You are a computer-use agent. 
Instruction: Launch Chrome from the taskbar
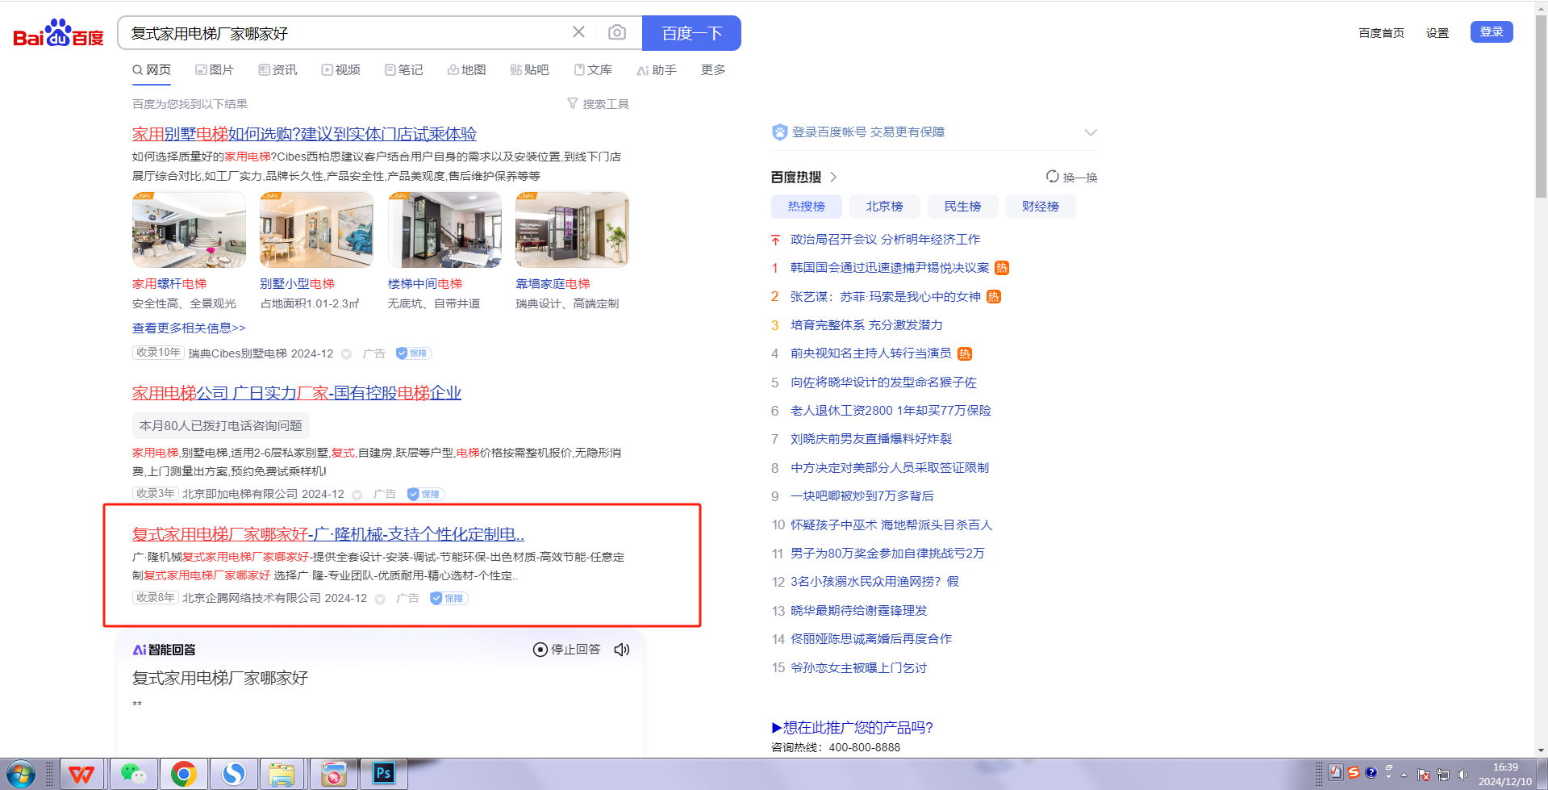(x=183, y=774)
